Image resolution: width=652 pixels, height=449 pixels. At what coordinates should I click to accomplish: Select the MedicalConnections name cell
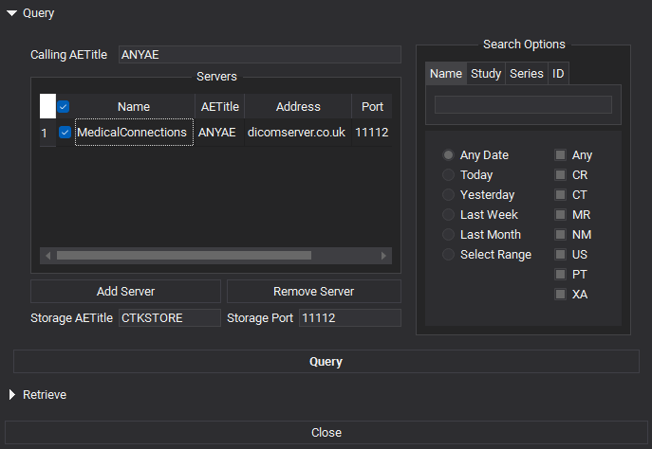(134, 133)
